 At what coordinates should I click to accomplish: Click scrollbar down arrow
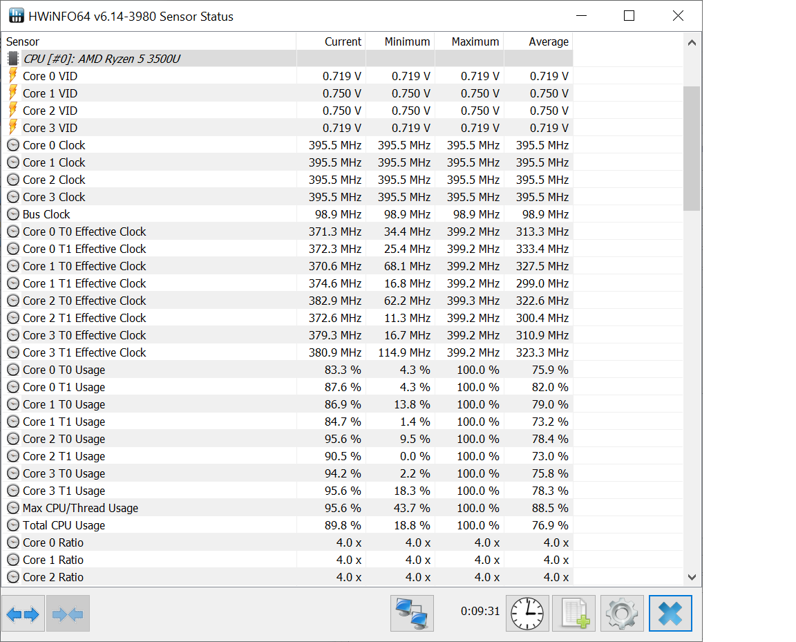[x=692, y=577]
